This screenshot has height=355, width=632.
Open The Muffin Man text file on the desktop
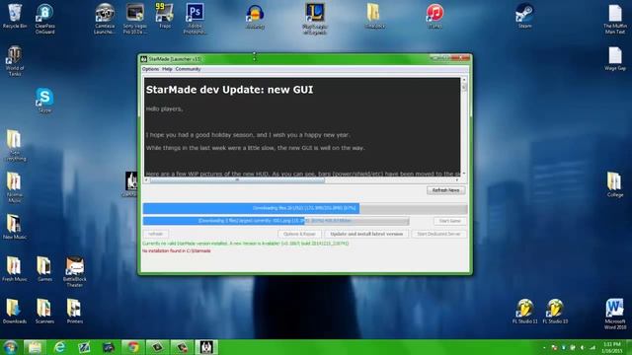click(614, 20)
